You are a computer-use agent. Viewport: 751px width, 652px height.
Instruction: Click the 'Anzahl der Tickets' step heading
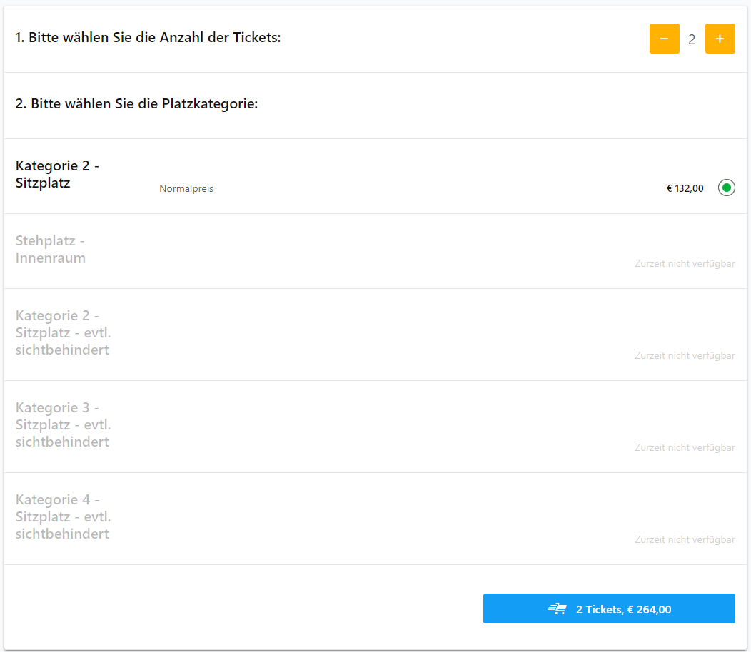coord(148,37)
